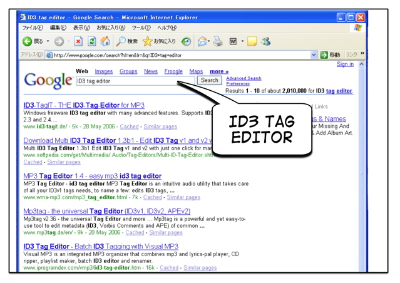Viewport: 400px width, 283px height.
Task: Click Cached for id3-tagit.de result
Action: click(x=130, y=126)
